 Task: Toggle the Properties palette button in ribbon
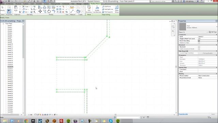[9, 11]
